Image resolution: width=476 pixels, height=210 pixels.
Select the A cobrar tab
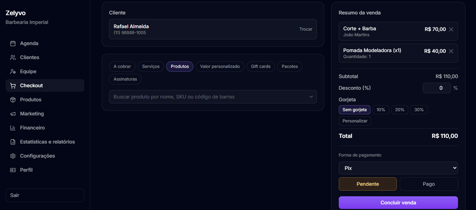tap(122, 66)
